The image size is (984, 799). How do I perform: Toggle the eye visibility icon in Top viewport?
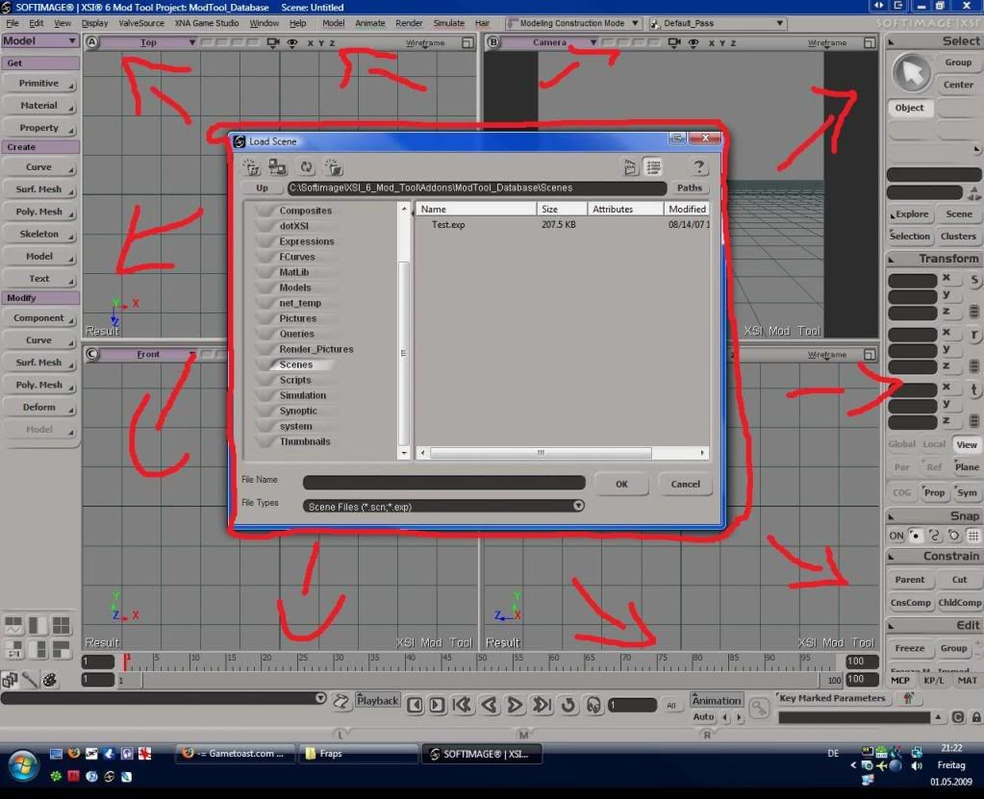[292, 42]
